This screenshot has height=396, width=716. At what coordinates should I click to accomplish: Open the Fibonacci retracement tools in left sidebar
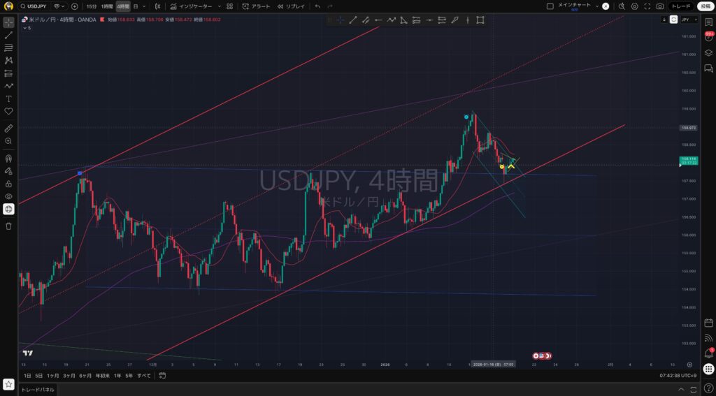coord(8,48)
